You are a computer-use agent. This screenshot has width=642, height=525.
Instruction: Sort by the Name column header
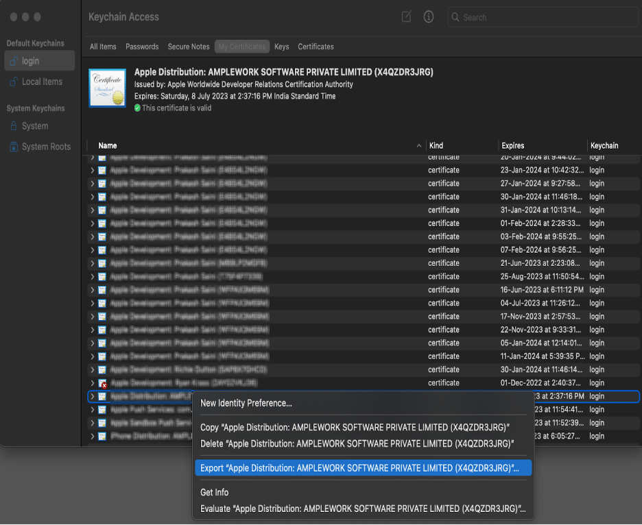108,146
